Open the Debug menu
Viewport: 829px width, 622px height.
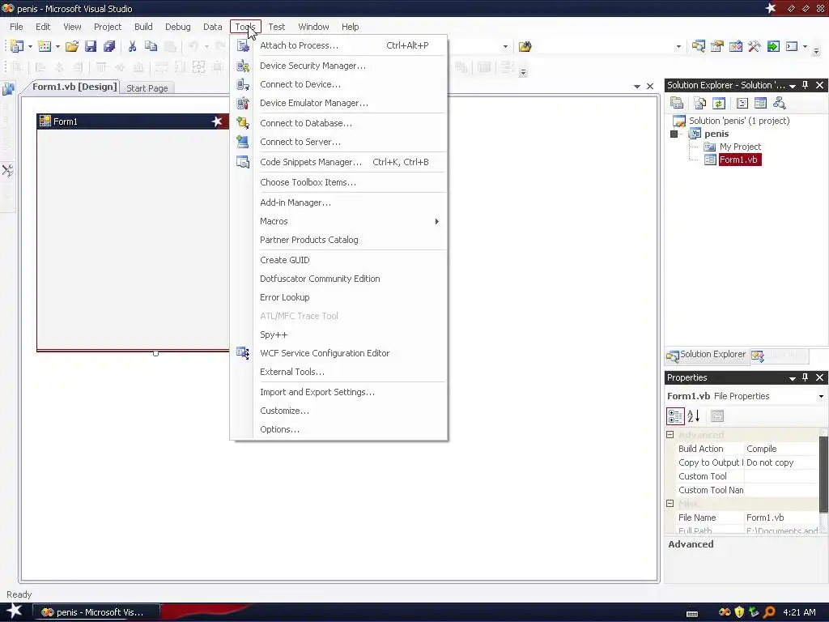point(177,27)
